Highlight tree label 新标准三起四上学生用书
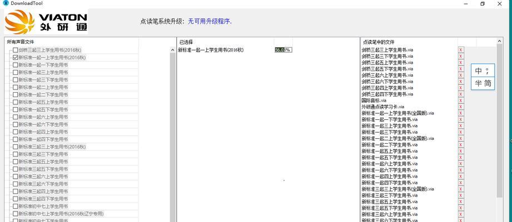This screenshot has width=512, height=222. [43, 191]
